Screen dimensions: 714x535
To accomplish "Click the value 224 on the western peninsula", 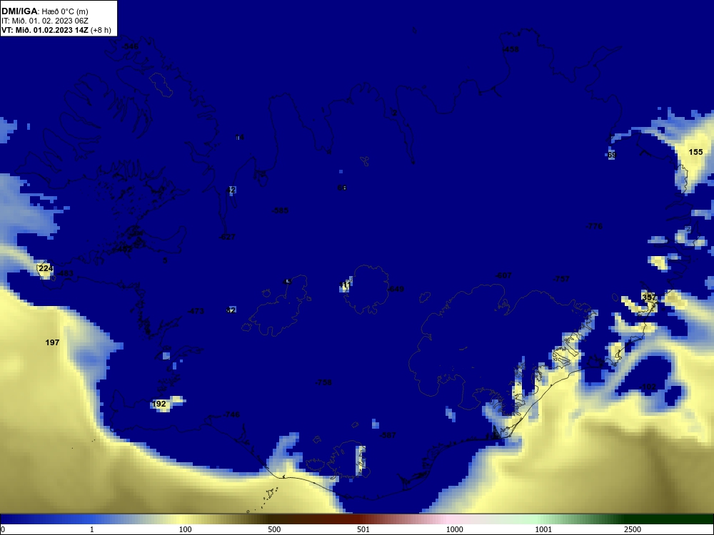I will click(46, 268).
